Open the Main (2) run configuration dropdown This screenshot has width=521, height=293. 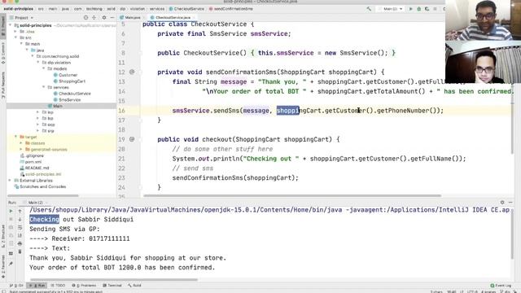point(392,9)
